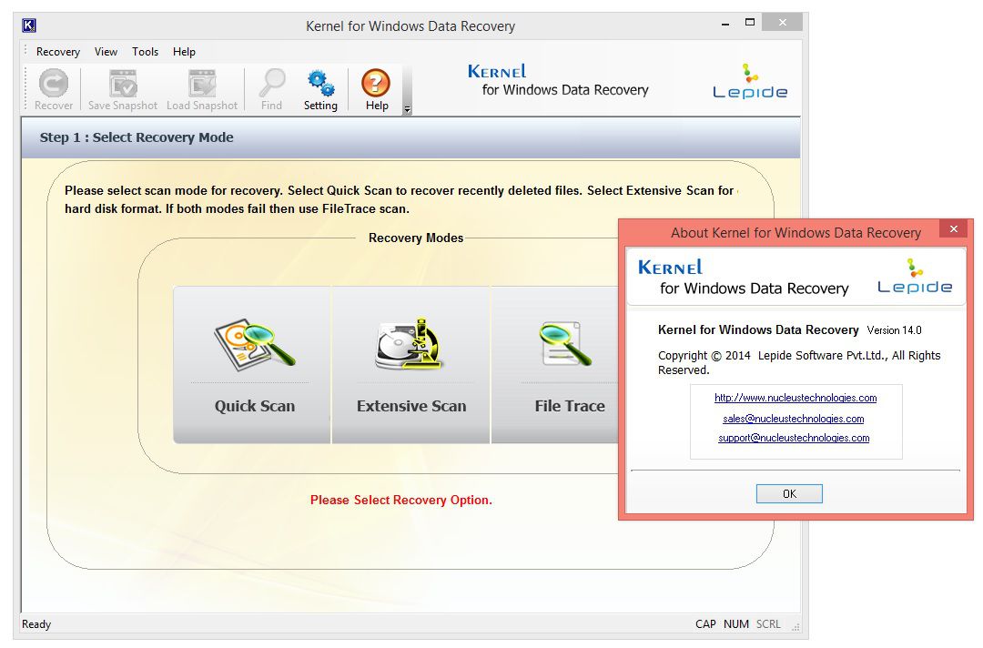Click the Recover toolbar icon
This screenshot has width=983, height=648.
pos(54,89)
